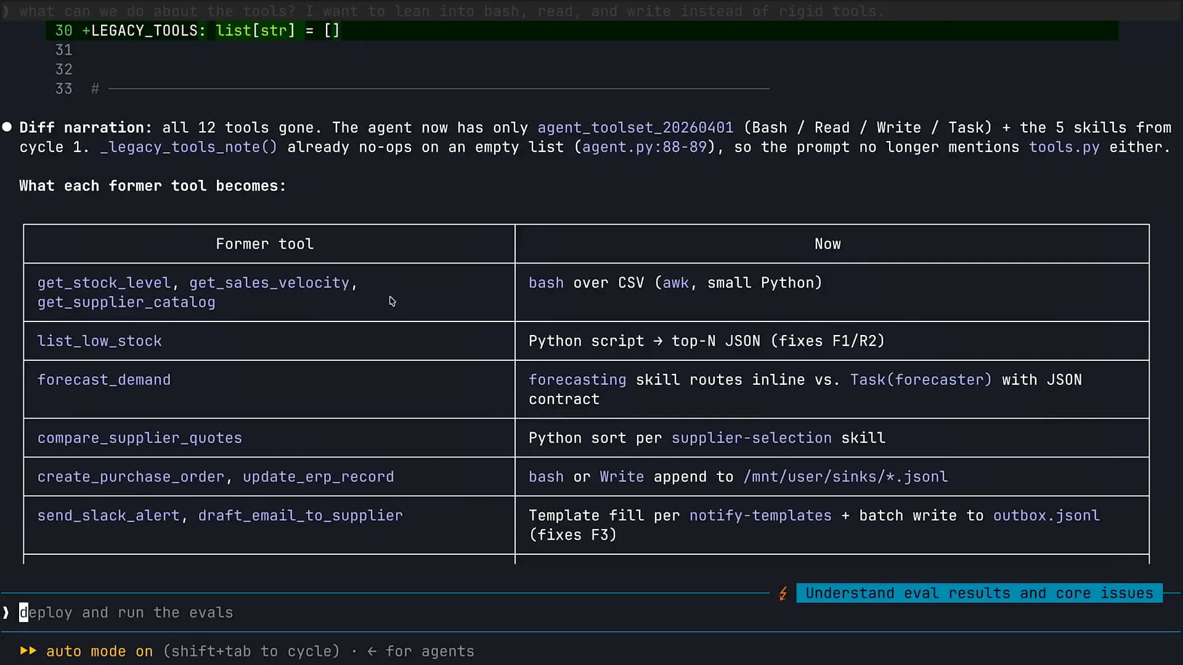Click 'forecasting' skill name in table

pyautogui.click(x=577, y=380)
